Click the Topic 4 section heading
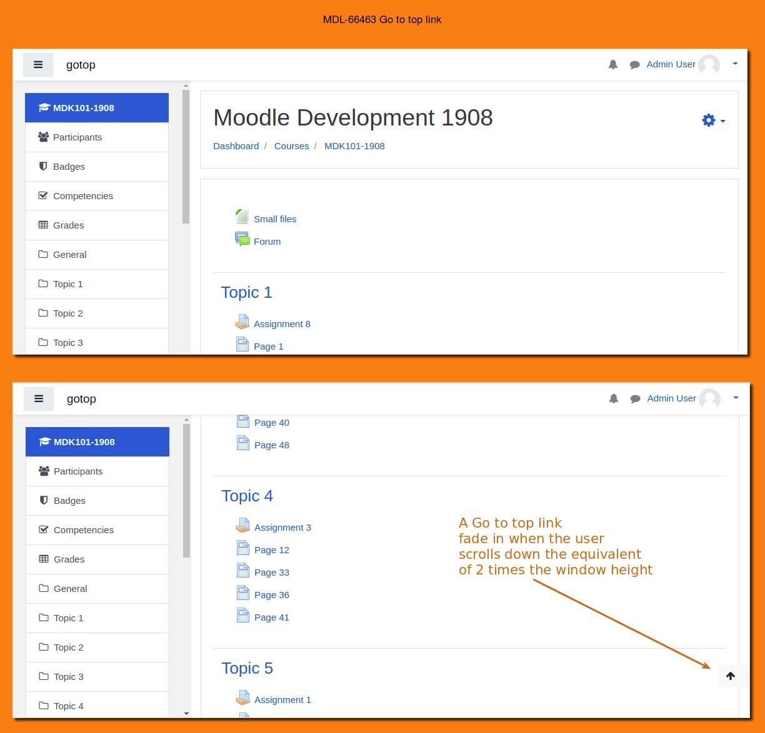Screen dimensions: 765x733 click(247, 496)
